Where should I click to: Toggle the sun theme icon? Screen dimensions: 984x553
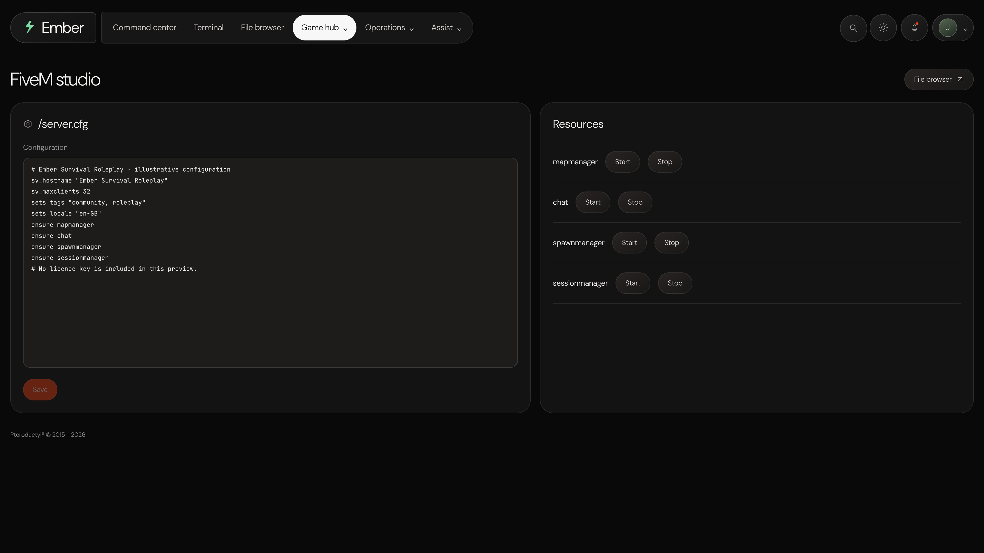(883, 28)
